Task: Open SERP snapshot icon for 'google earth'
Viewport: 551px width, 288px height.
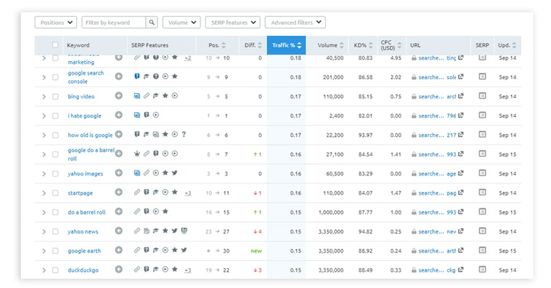Action: point(482,251)
